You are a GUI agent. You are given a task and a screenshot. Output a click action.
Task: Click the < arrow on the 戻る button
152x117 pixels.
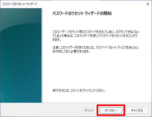click(x=83, y=110)
